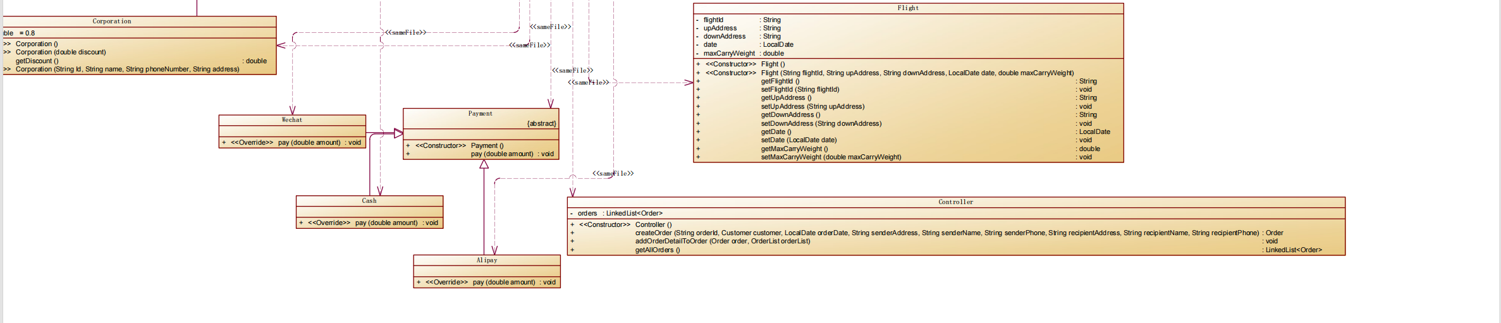Click the createOrder method in Controller
Viewport: 1501px width, 323px height.
(x=947, y=233)
